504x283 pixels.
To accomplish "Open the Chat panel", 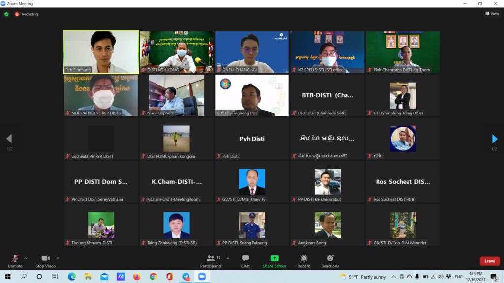I will 245,259.
